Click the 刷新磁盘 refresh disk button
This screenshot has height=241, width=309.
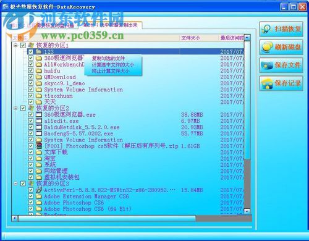pyautogui.click(x=281, y=47)
